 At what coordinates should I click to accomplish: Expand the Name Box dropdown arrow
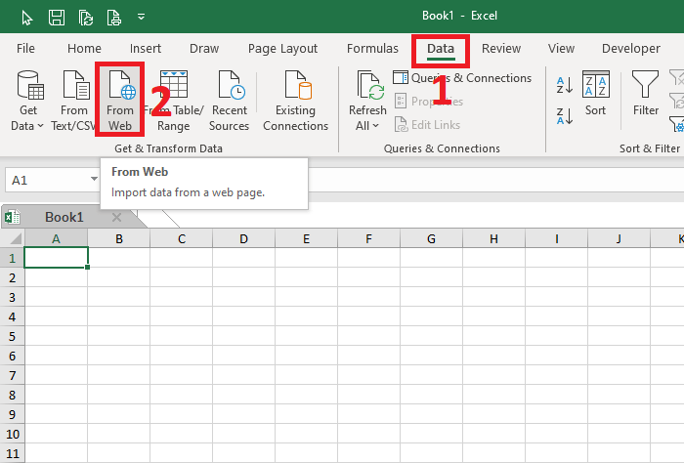[94, 179]
